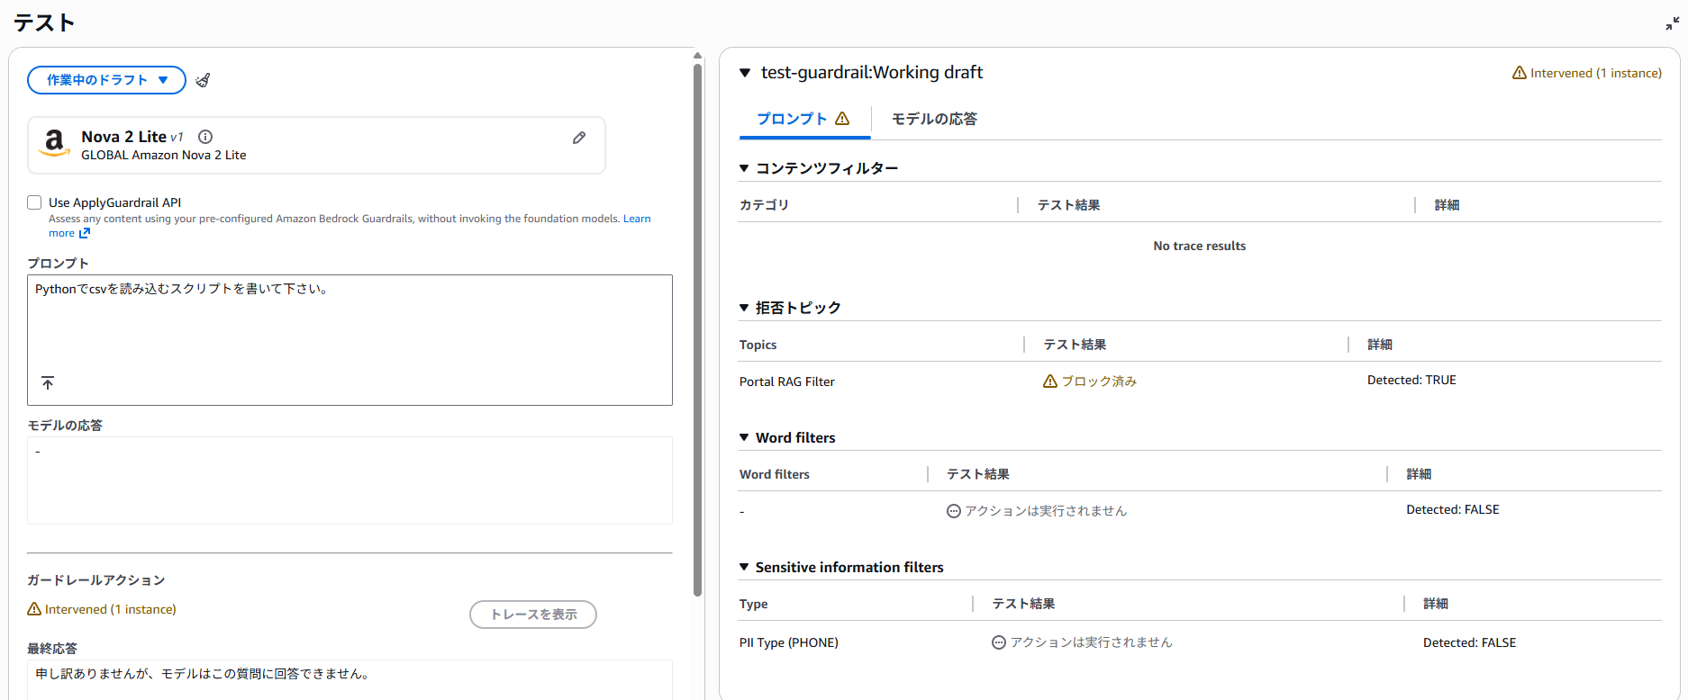The width and height of the screenshot is (1688, 700).
Task: Open the Learn more link
Action: (637, 219)
